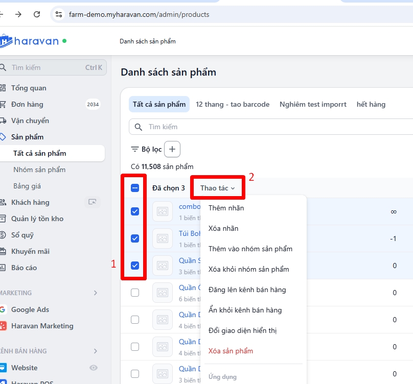
Task: Click the Website eye preview icon
Action: [x=94, y=368]
